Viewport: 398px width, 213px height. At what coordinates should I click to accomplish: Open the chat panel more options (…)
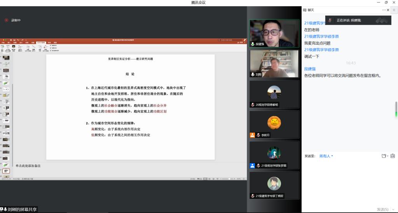tap(384, 10)
